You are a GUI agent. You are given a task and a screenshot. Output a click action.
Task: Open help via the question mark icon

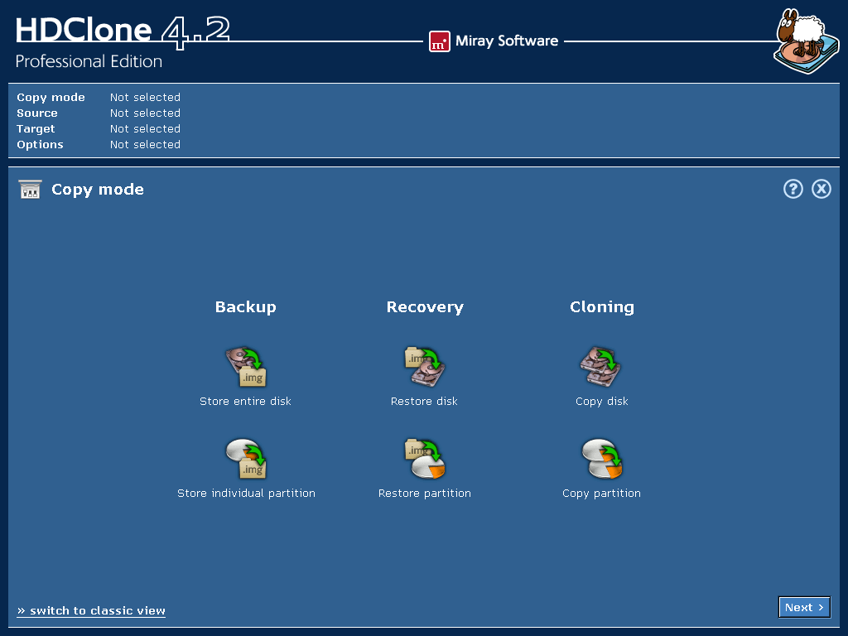(x=793, y=189)
